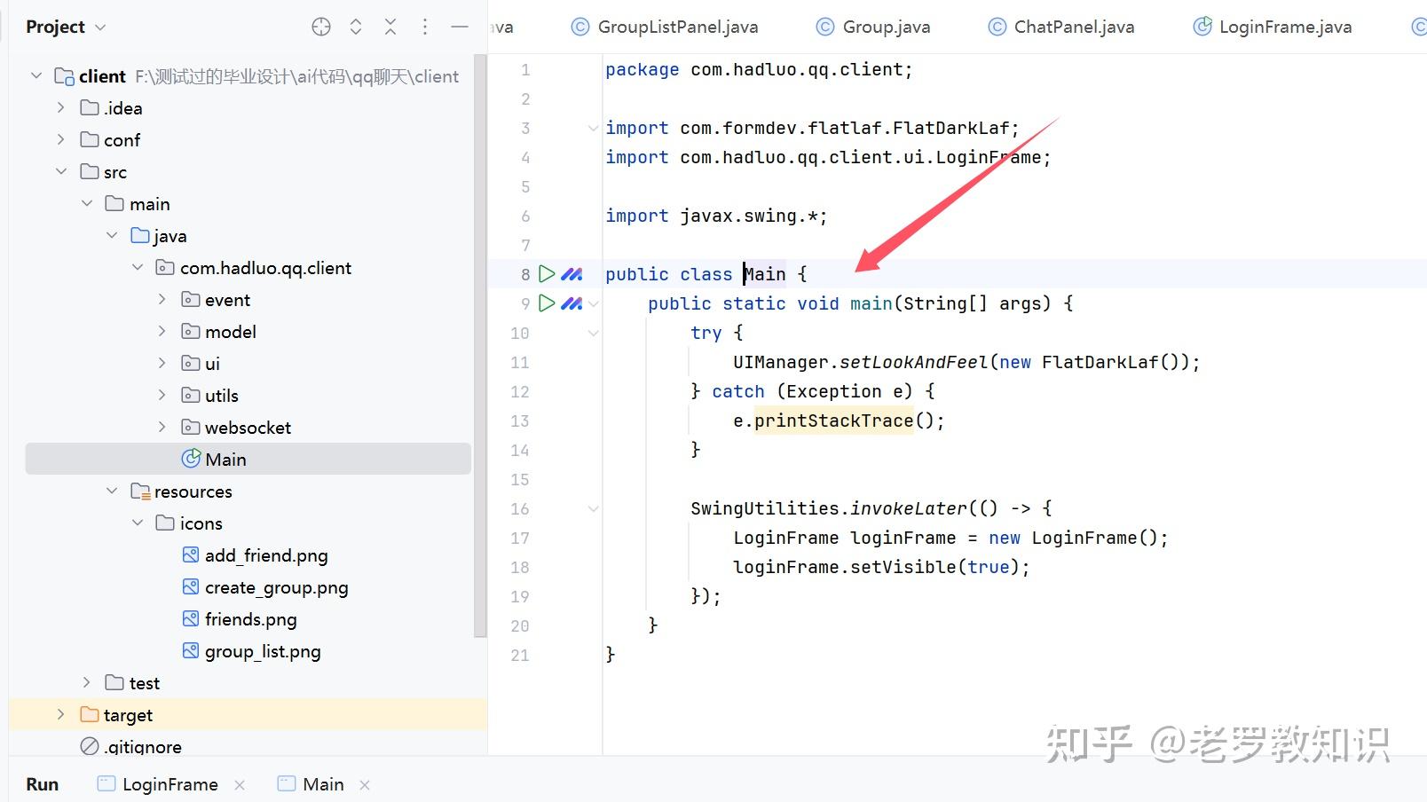Viewport: 1427px width, 802px height.
Task: Collapse the src folder in the project tree
Action: click(61, 171)
